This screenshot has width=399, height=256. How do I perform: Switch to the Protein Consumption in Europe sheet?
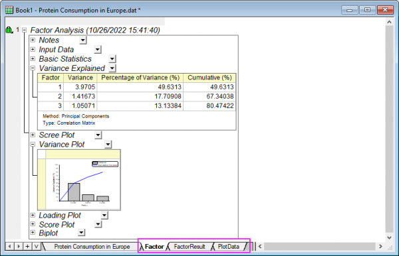point(92,247)
